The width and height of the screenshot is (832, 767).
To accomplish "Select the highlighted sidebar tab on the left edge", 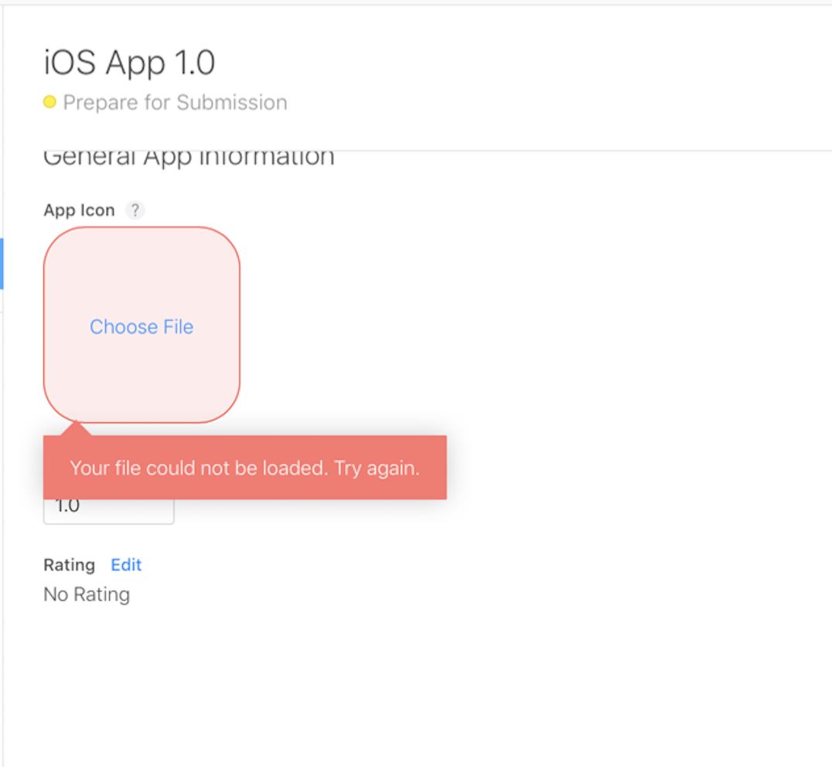I will 2,264.
